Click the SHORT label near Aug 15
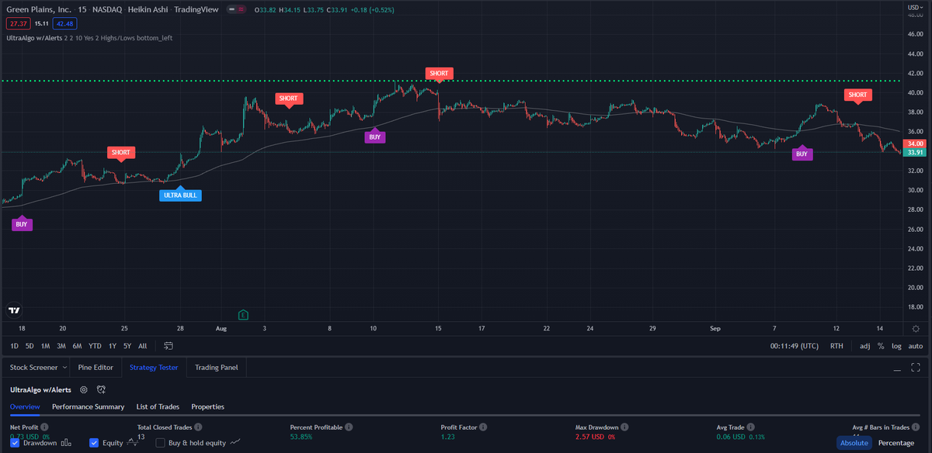This screenshot has height=453, width=932. pyautogui.click(x=439, y=74)
